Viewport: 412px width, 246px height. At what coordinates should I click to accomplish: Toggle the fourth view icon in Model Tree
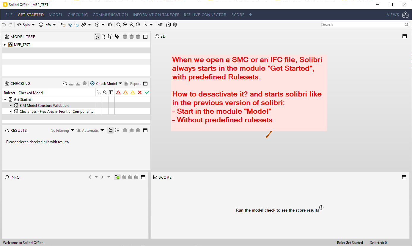click(x=117, y=37)
